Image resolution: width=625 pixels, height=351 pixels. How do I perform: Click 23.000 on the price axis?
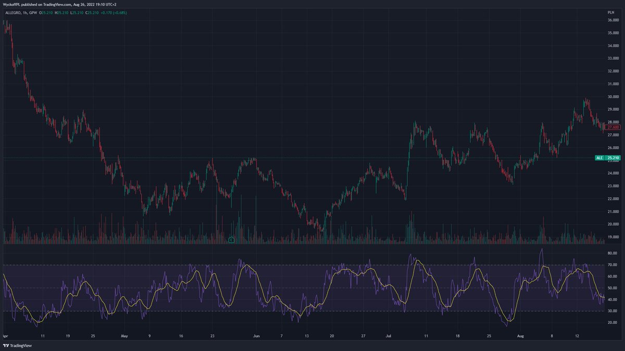(x=612, y=186)
